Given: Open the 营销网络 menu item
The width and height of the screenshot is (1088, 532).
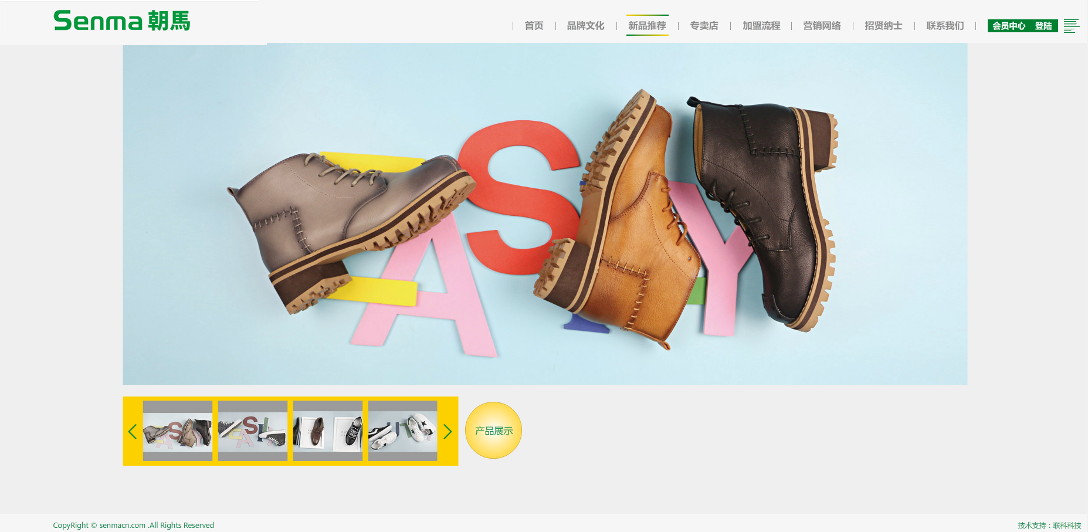Looking at the screenshot, I should [x=822, y=26].
